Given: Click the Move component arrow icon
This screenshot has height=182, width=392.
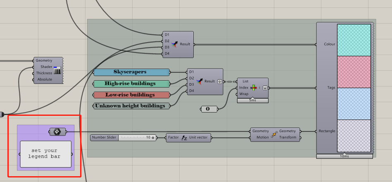Looking at the screenshot, I should [x=274, y=134].
